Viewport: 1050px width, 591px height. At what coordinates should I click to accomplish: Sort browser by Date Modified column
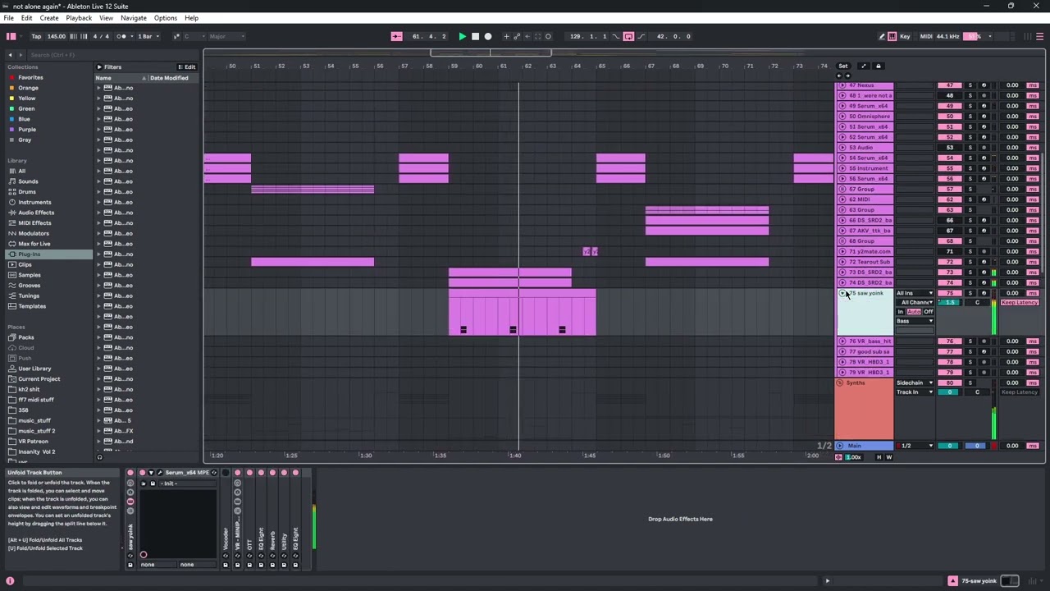tap(169, 78)
